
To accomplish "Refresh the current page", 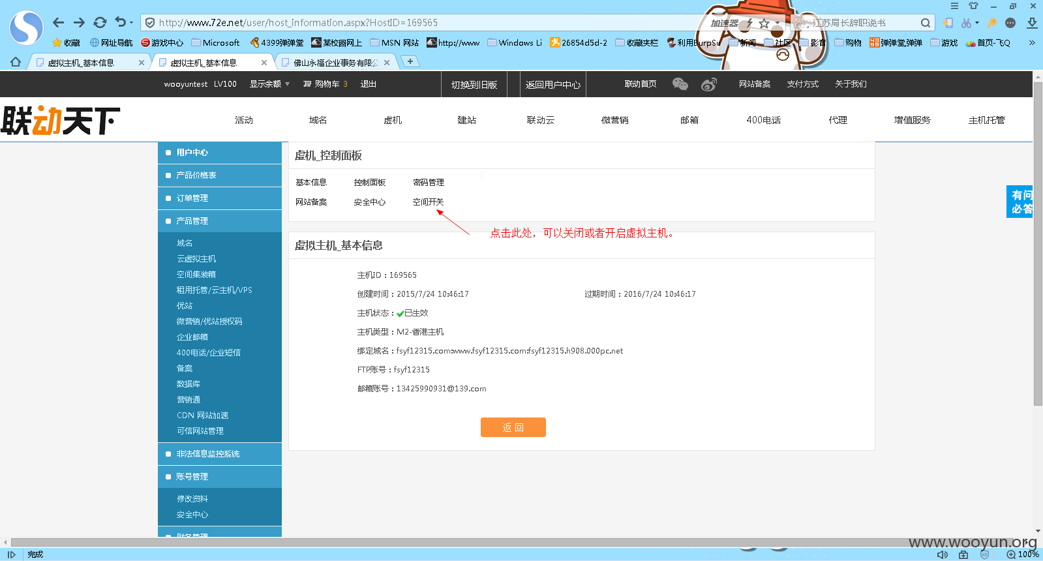I will tap(100, 23).
